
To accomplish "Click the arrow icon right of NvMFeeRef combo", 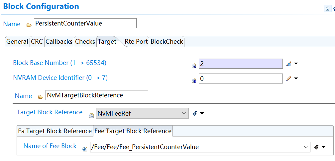I will [x=195, y=114].
